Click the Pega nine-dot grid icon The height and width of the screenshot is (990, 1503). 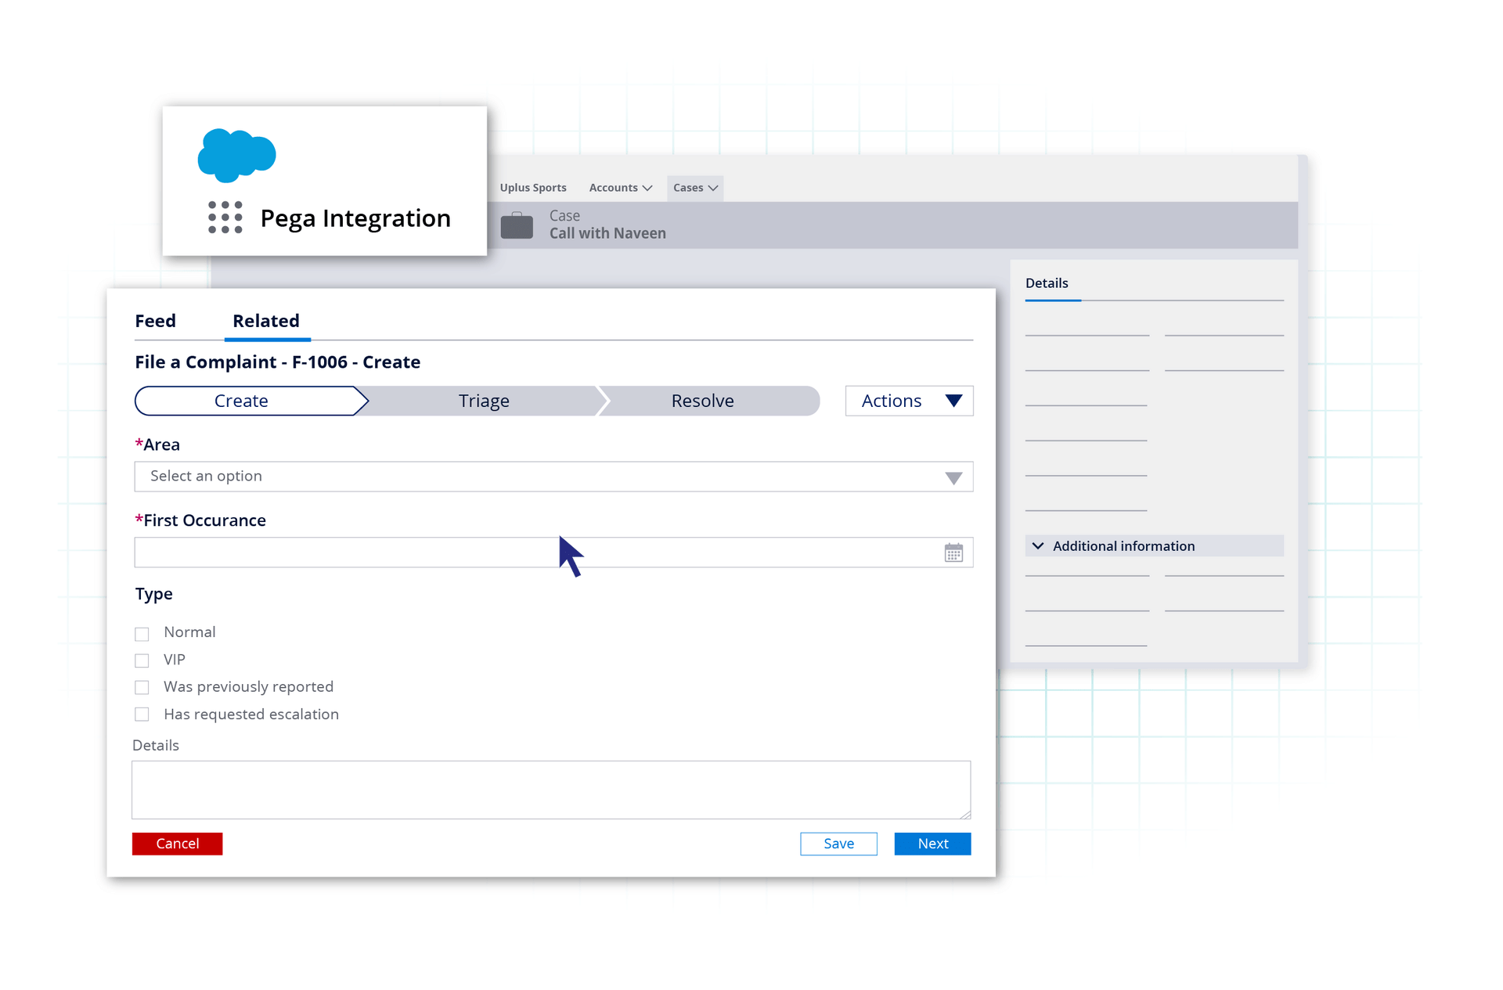click(225, 218)
